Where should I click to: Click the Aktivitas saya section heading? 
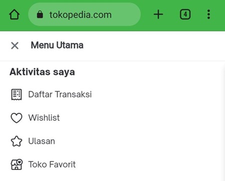(42, 72)
